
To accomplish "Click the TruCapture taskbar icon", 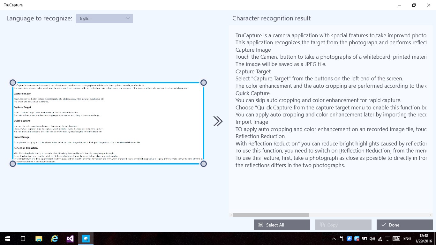I will tap(86, 239).
